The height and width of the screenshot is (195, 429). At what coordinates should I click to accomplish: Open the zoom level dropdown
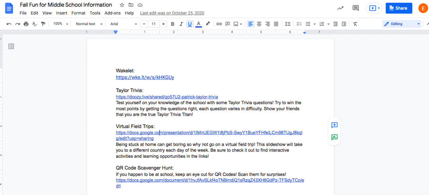coord(61,24)
